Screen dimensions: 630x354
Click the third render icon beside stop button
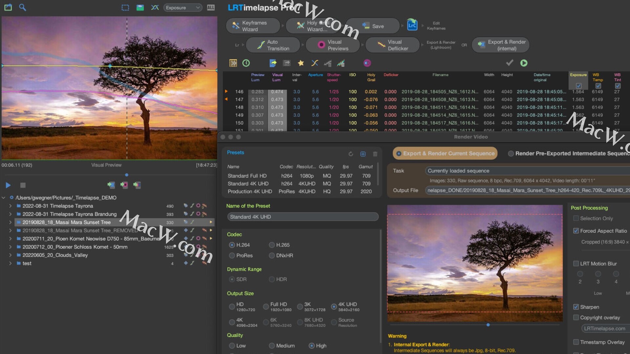pyautogui.click(x=137, y=185)
